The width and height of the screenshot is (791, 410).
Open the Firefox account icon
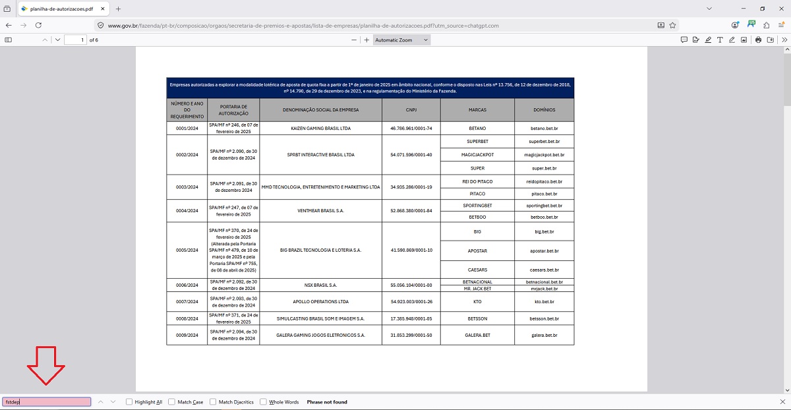[x=735, y=25]
